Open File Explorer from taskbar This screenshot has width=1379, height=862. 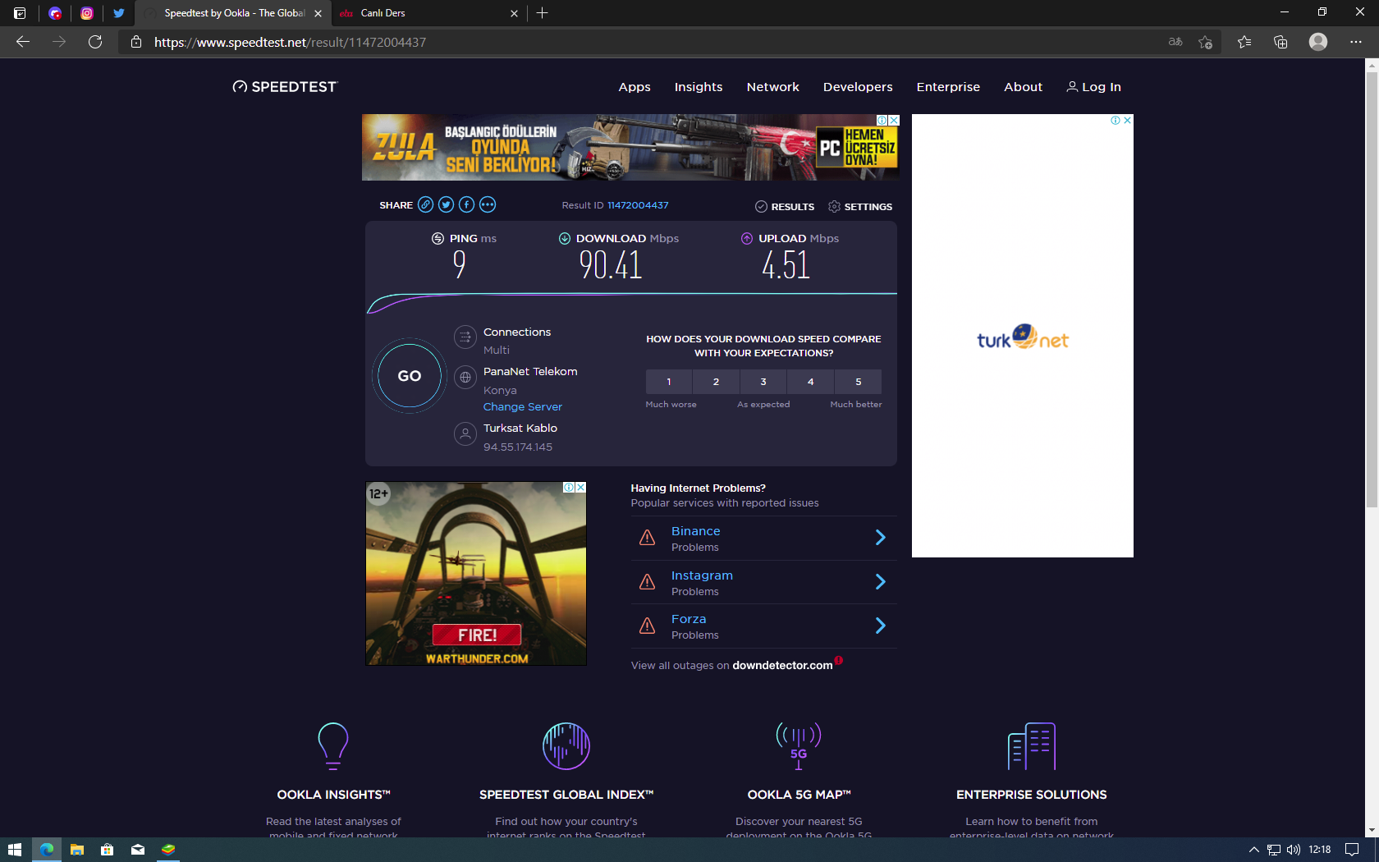pos(77,850)
